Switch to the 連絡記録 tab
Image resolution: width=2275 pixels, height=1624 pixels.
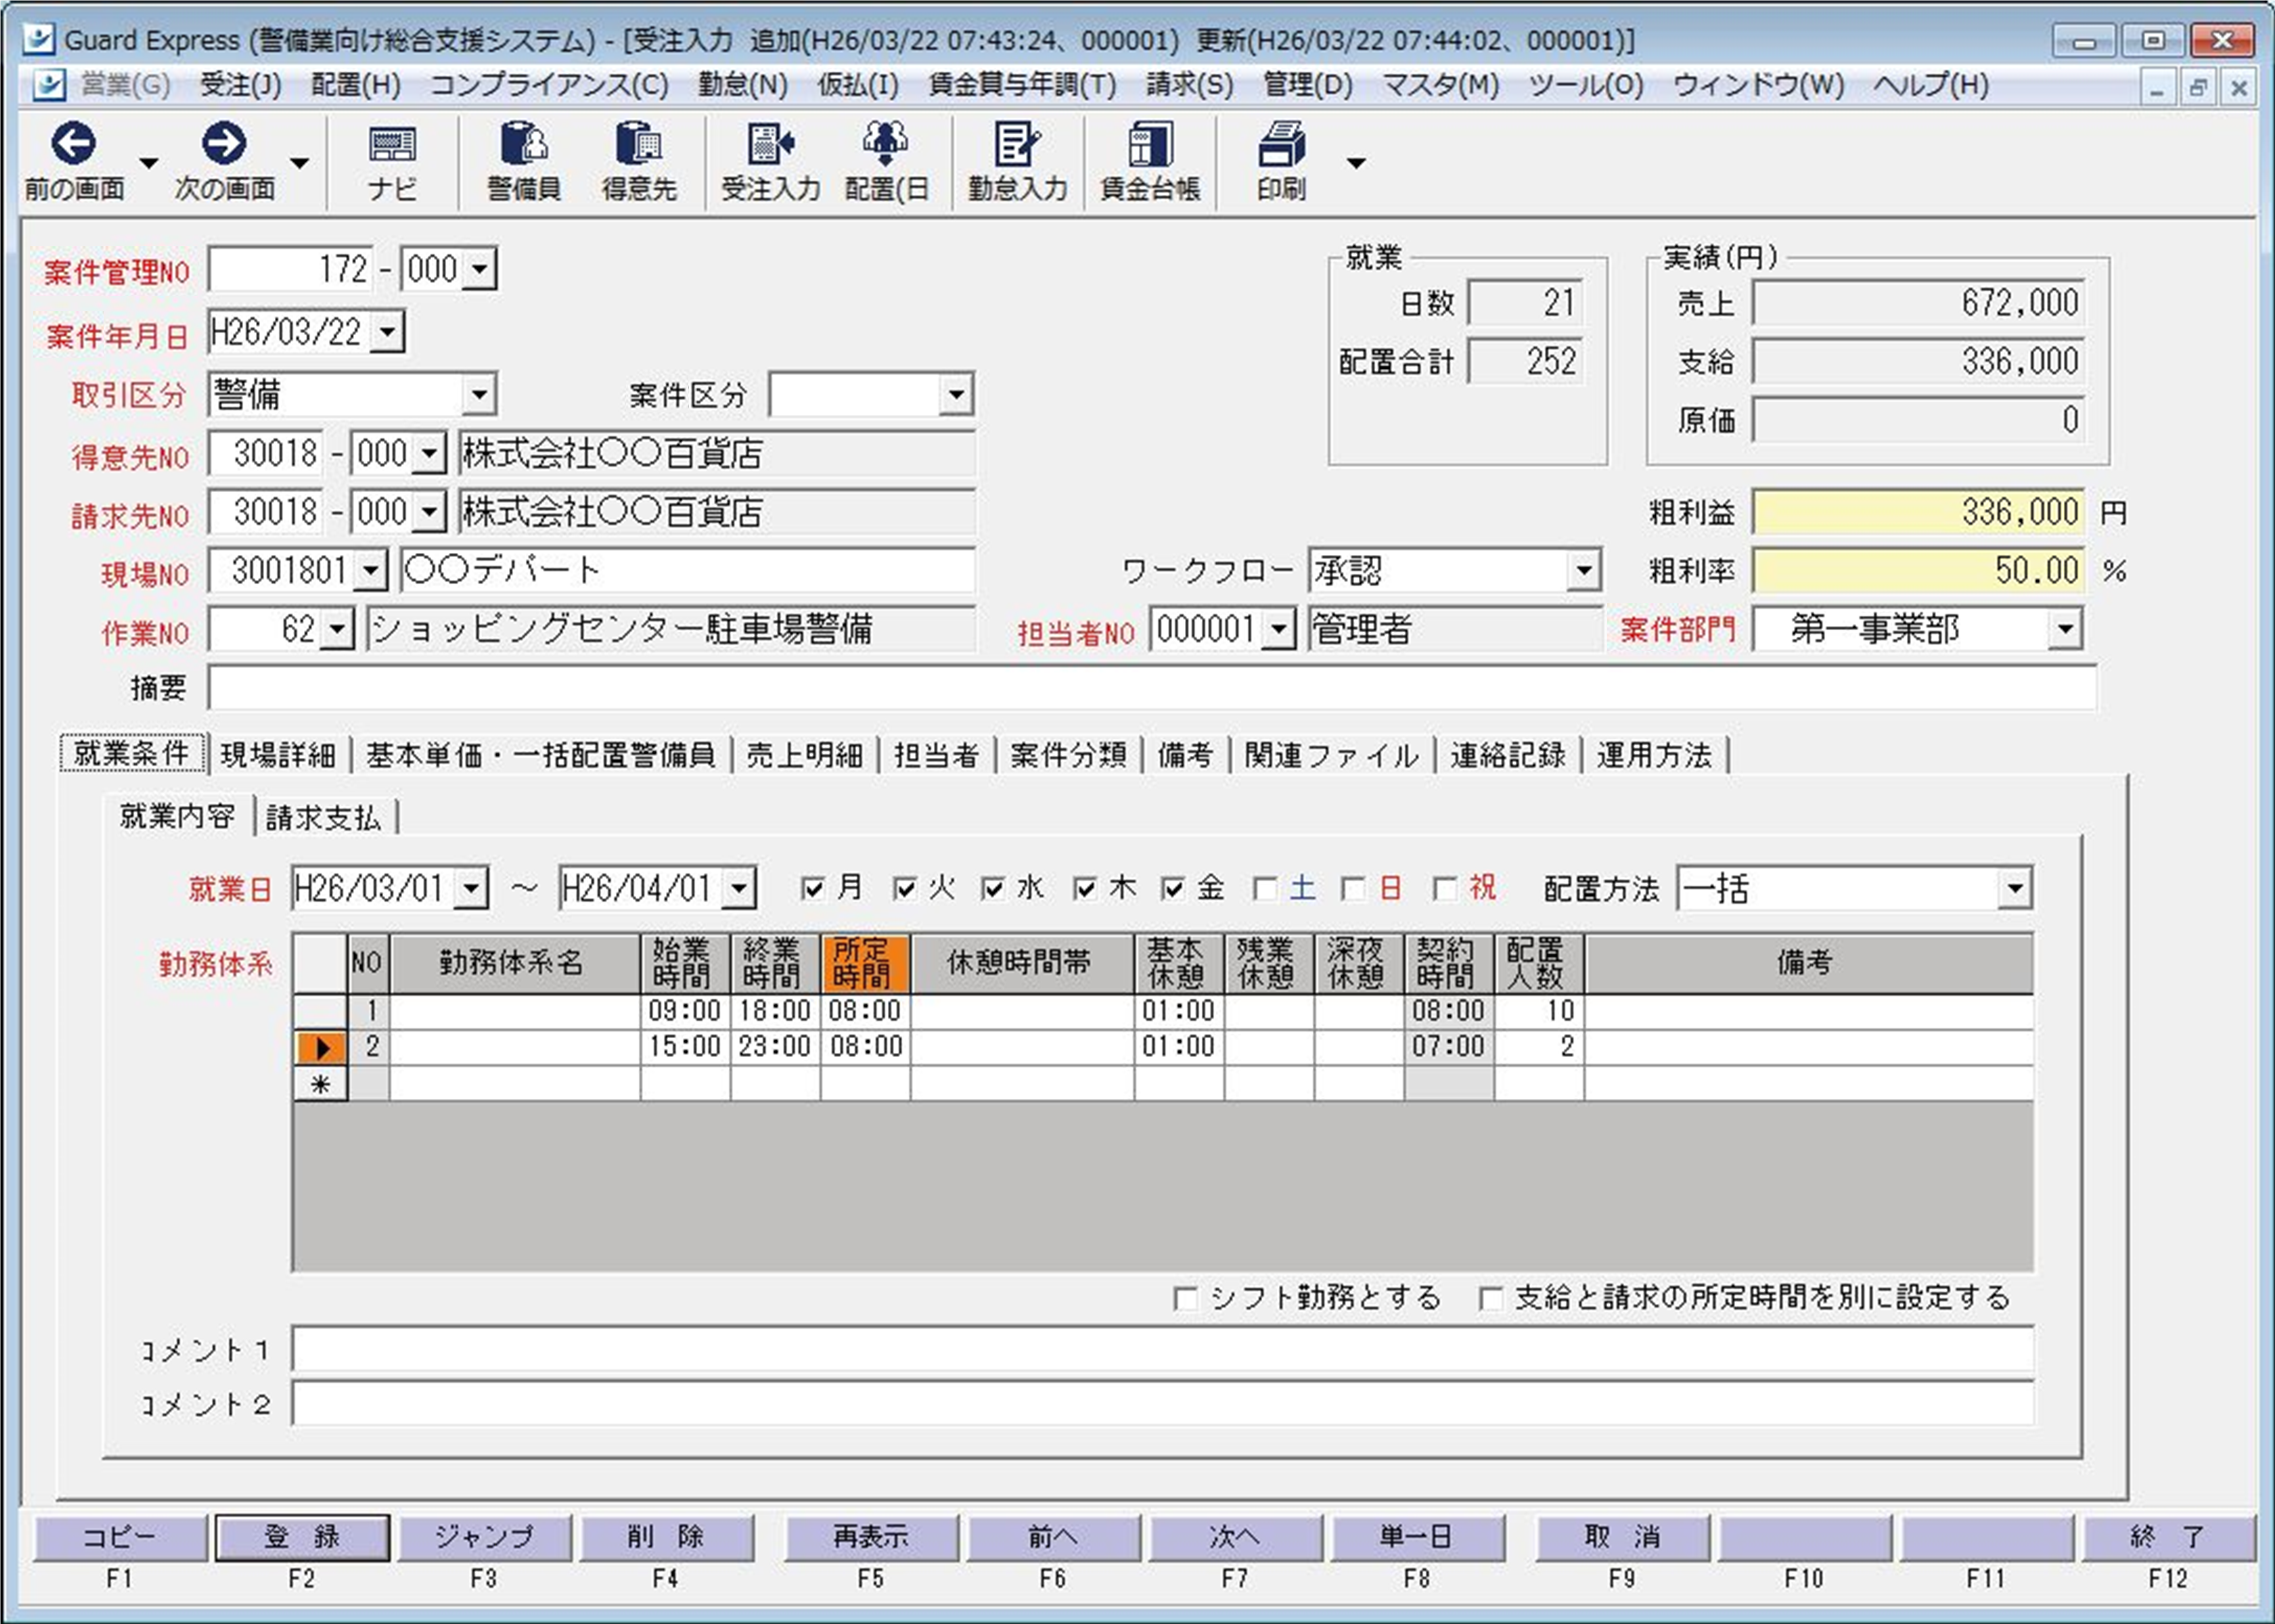tap(1508, 755)
